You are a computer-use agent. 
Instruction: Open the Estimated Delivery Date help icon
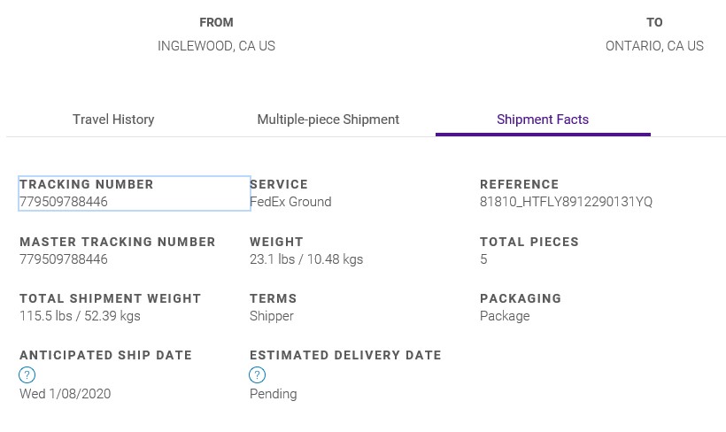(258, 375)
